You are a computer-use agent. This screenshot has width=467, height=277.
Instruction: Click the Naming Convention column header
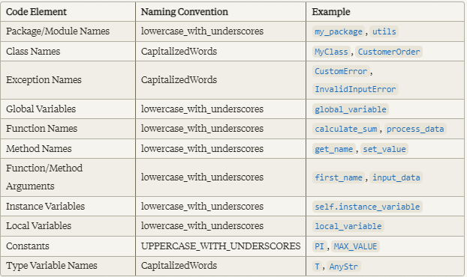pyautogui.click(x=185, y=12)
